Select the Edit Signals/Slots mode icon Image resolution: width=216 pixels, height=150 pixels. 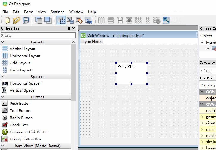point(70,20)
